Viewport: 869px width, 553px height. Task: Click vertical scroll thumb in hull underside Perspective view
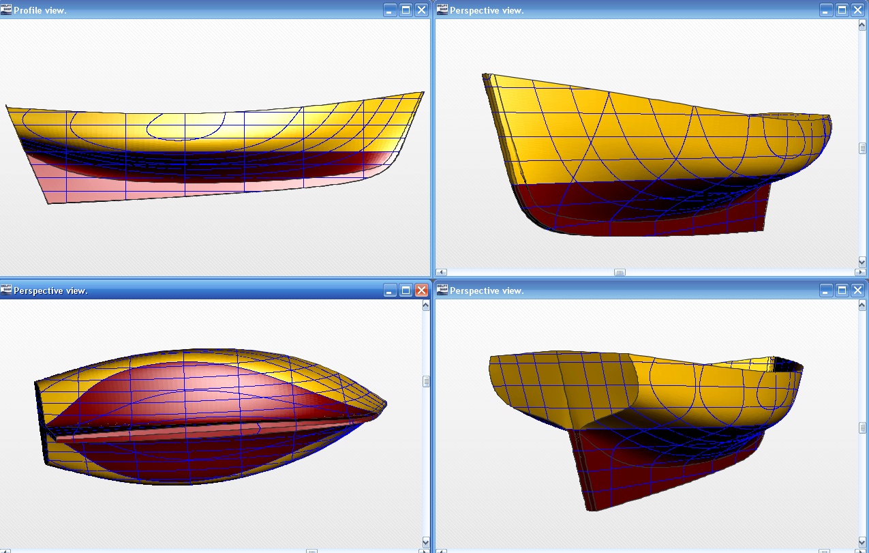click(x=426, y=381)
